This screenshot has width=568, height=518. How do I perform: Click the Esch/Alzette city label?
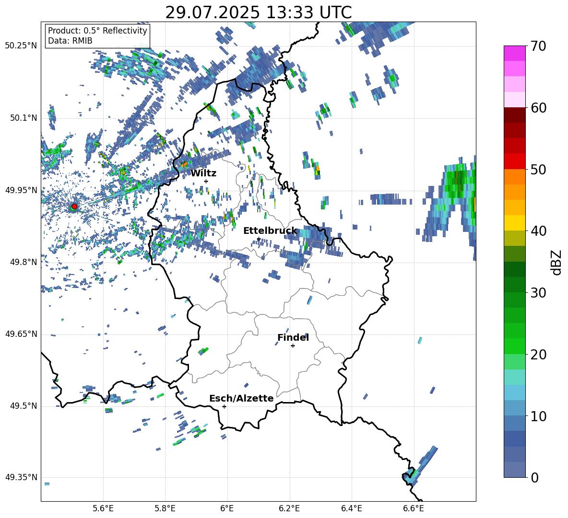[241, 398]
